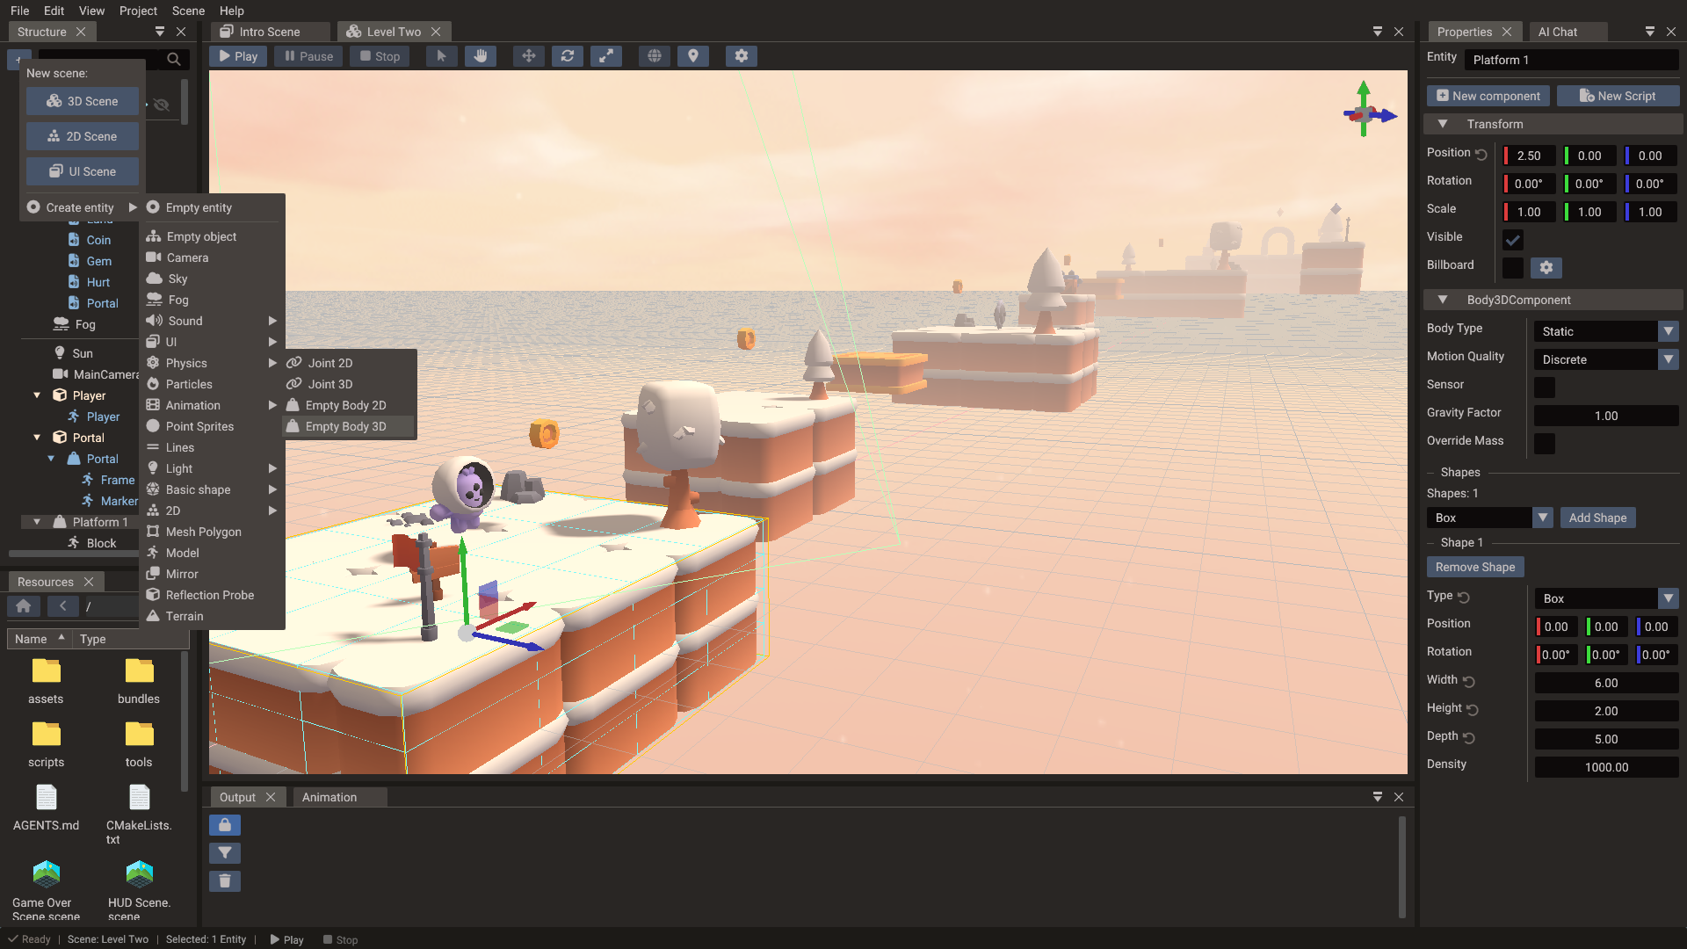Viewport: 1687px width, 949px height.
Task: Click the Gravity Factor value field
Action: 1606,416
